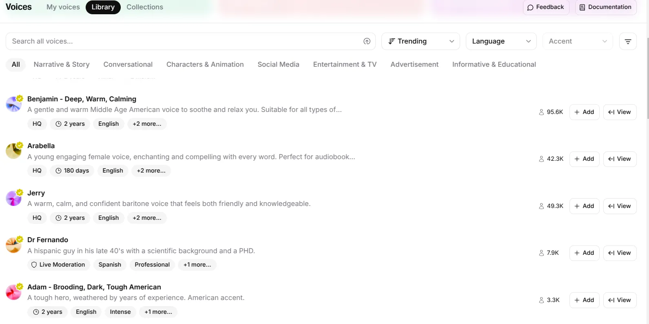The height and width of the screenshot is (324, 649).
Task: Expand Adam's +1 more tags
Action: tap(158, 312)
